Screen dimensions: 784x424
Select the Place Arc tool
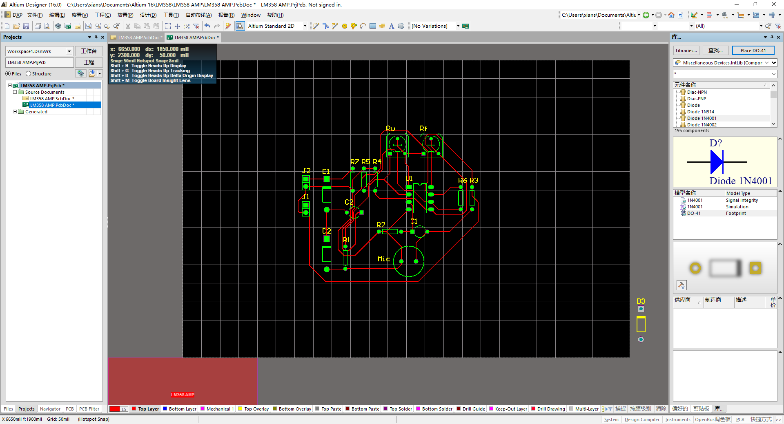pos(363,26)
